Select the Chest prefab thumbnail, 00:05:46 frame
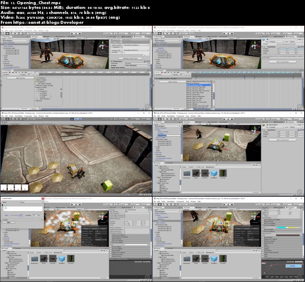The width and height of the screenshot is (305, 282). (196, 173)
